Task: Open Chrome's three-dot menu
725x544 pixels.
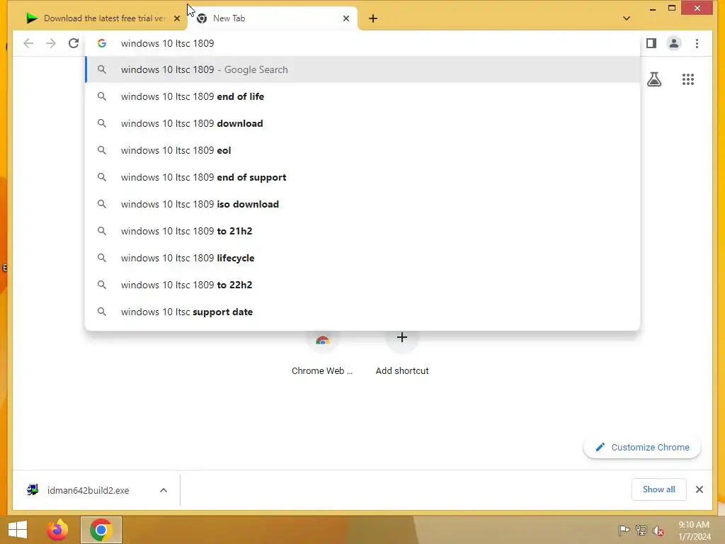Action: point(697,43)
